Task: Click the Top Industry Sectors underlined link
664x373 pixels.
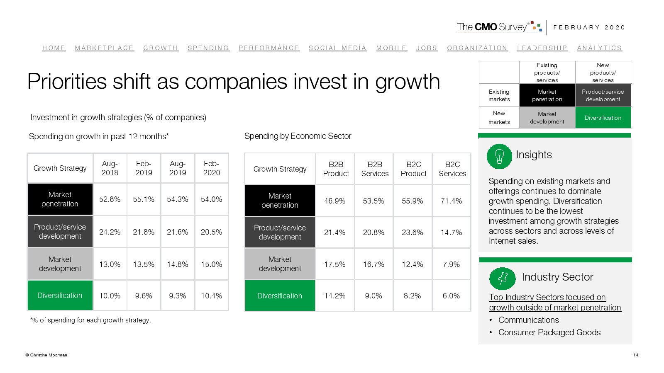Action: tap(555, 303)
